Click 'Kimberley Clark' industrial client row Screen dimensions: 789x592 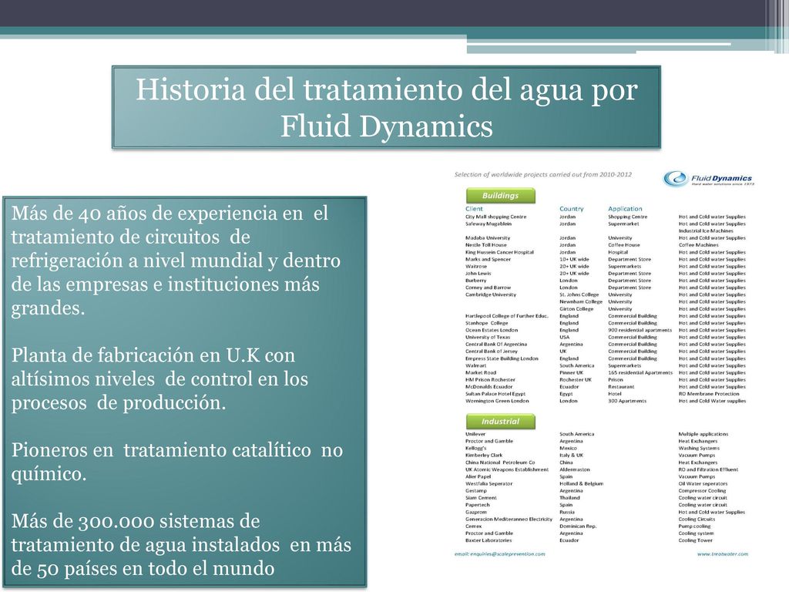tap(484, 455)
